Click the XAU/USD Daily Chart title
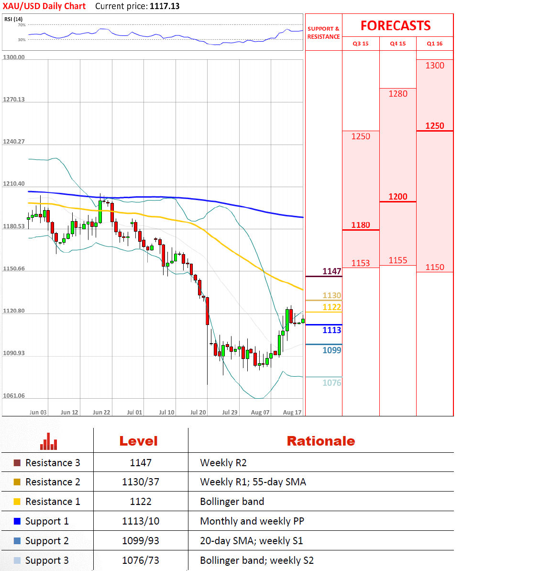551x571 pixels. coord(44,6)
